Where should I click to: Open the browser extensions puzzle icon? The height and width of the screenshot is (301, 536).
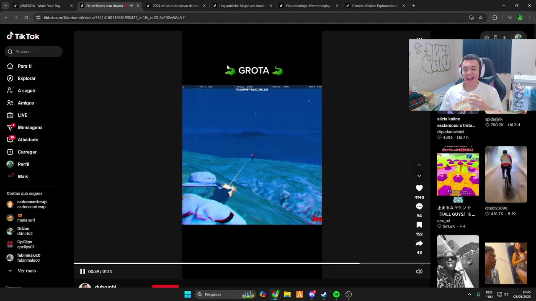coord(495,18)
